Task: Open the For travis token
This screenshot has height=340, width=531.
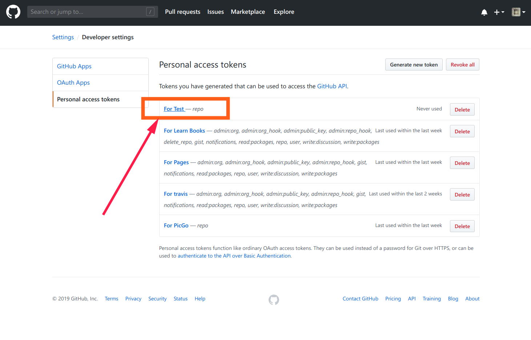Action: click(176, 194)
